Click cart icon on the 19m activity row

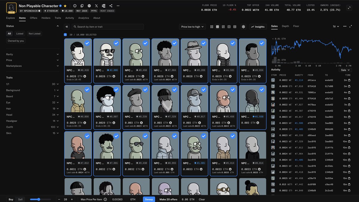click(x=349, y=191)
